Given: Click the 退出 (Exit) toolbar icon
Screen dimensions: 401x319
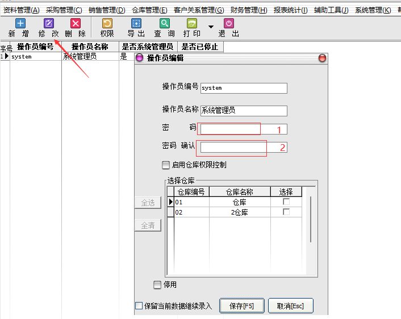Looking at the screenshot, I should coord(228,23).
